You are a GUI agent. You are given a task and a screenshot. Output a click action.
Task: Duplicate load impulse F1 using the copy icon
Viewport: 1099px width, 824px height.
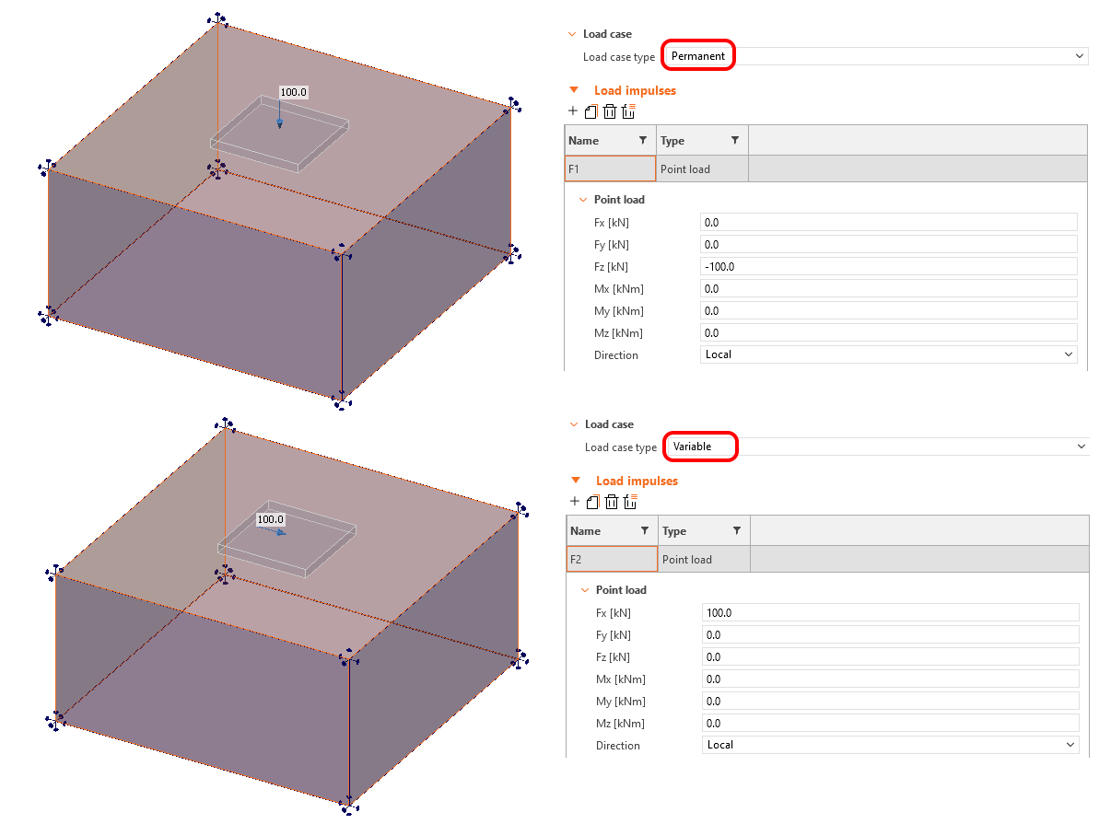590,110
